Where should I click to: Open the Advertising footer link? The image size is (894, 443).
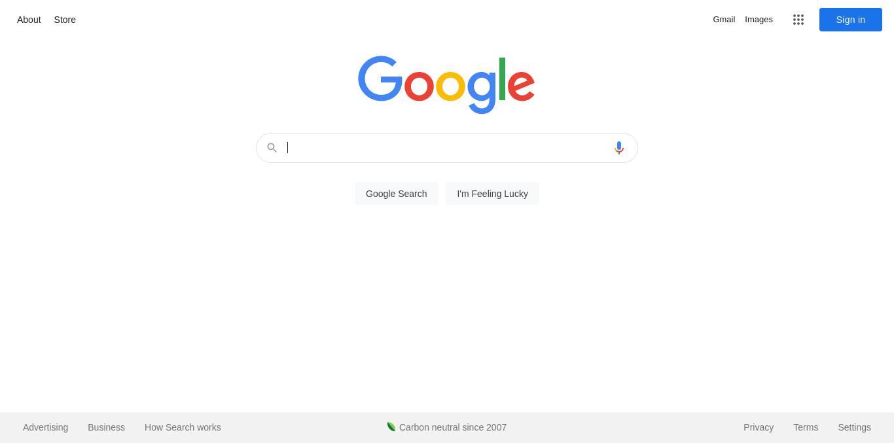(46, 427)
